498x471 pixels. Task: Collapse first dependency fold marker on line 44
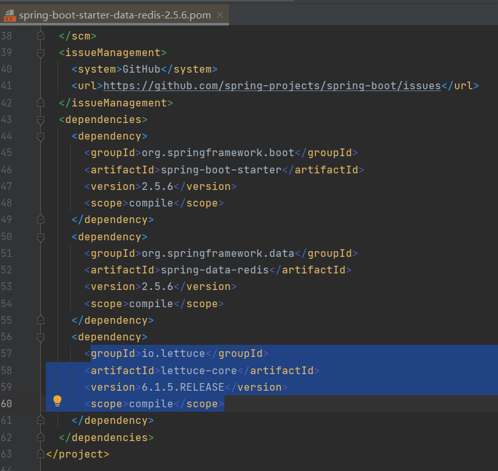click(x=41, y=137)
